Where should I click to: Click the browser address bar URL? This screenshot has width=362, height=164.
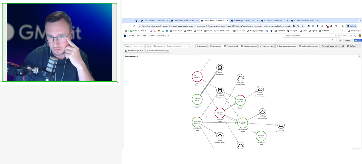217,26
